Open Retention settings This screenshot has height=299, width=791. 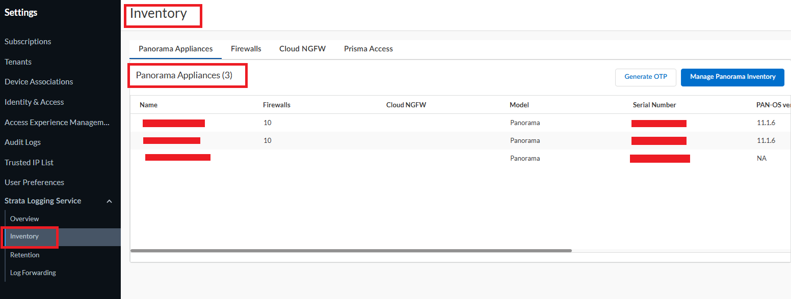point(25,255)
